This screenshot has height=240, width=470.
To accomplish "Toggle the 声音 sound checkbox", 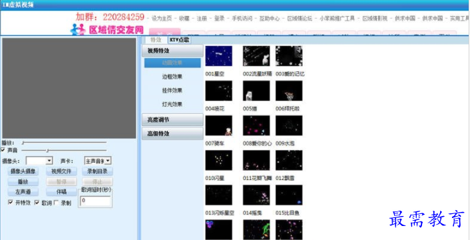I will point(3,150).
